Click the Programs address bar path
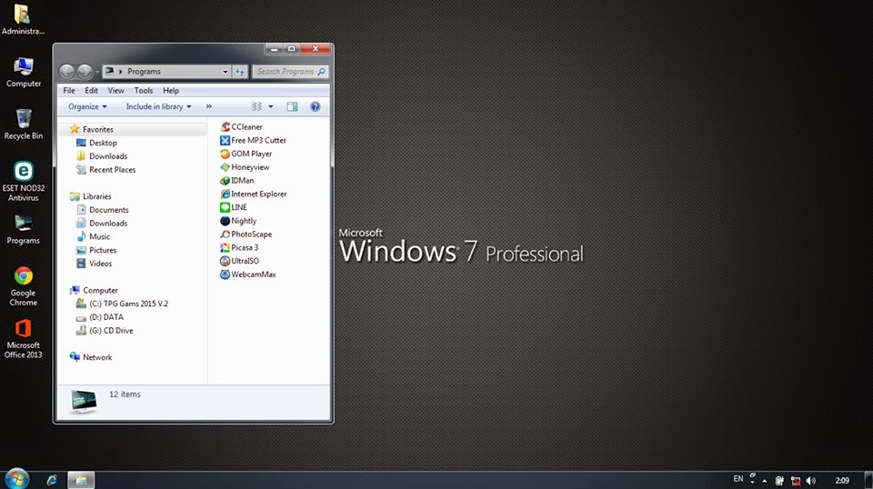Screen dimensions: 873x489 pos(144,71)
